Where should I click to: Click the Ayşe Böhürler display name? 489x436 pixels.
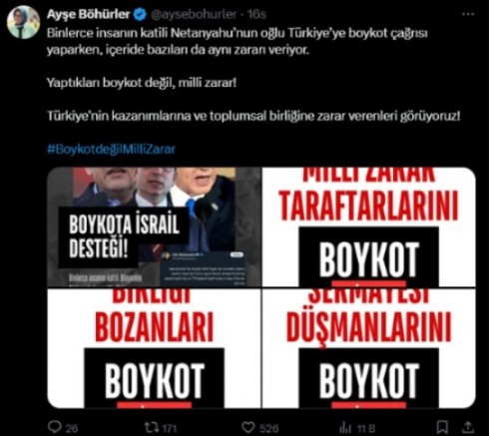coord(89,14)
